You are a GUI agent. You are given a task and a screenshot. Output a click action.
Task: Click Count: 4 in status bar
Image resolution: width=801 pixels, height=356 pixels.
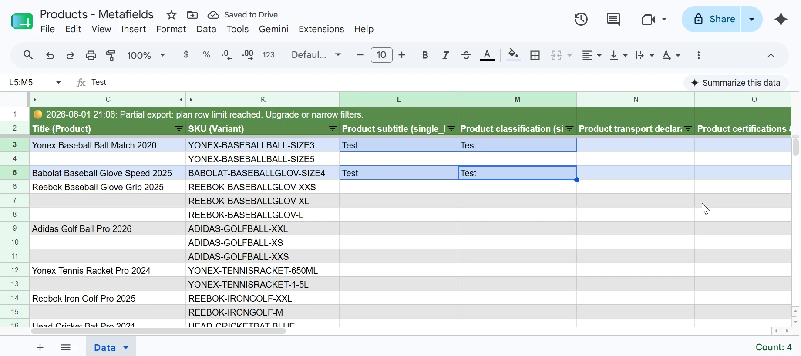(x=774, y=347)
